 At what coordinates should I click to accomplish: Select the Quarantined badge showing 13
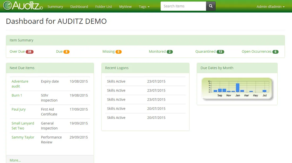[221, 52]
